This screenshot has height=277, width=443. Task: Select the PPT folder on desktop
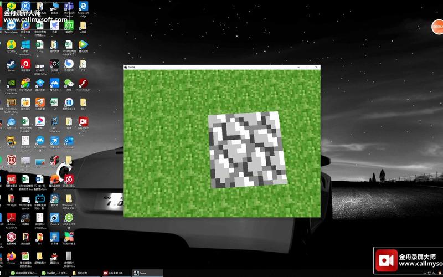pos(40,237)
